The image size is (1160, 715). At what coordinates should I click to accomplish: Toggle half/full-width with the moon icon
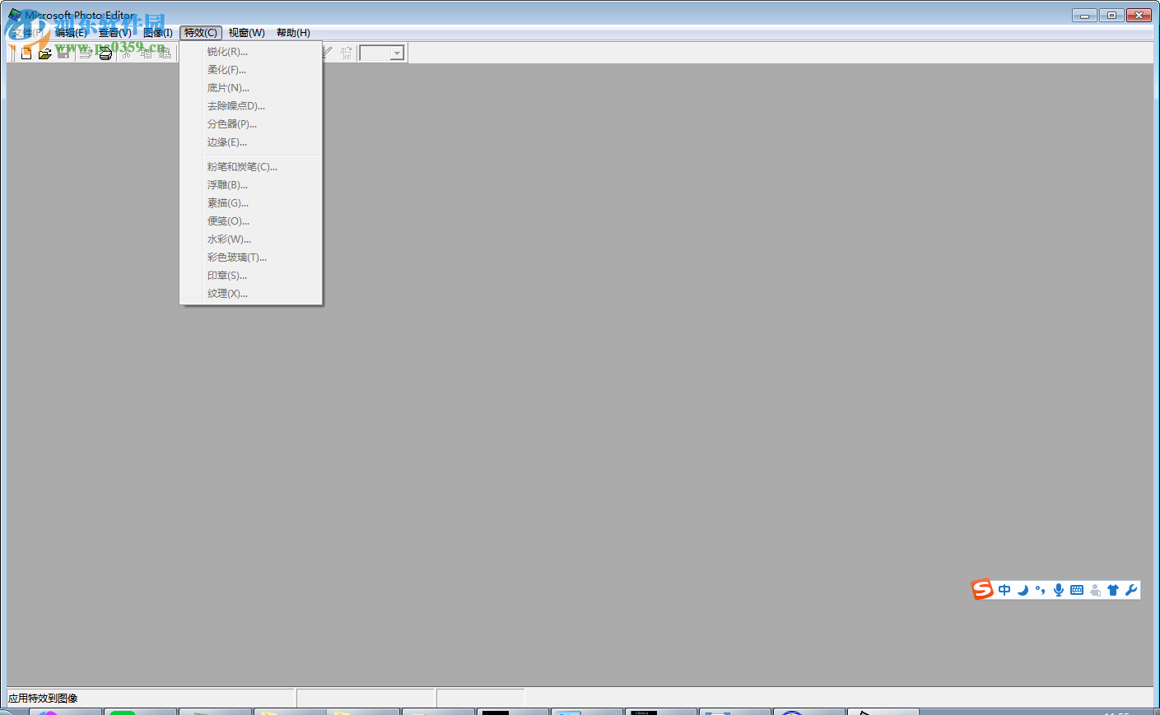pos(1023,590)
